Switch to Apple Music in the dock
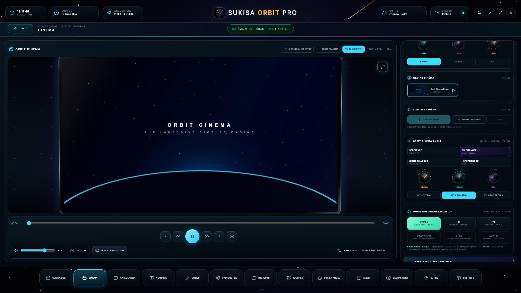 pos(124,278)
